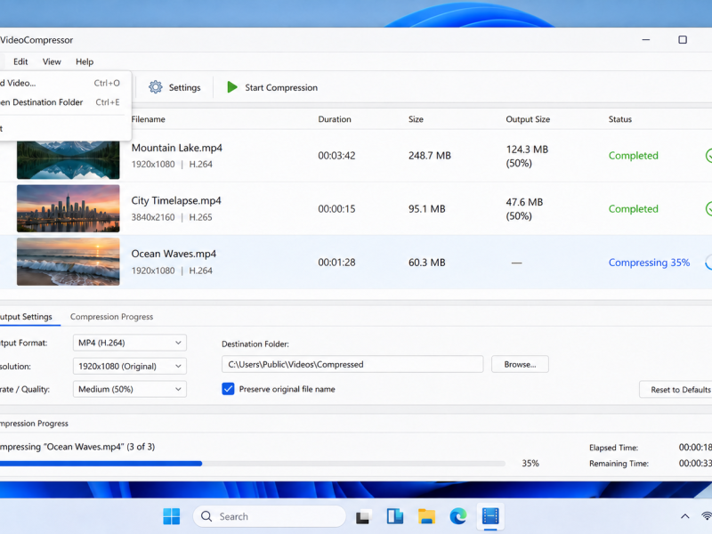Uncheck Preserve original file name

pos(228,389)
